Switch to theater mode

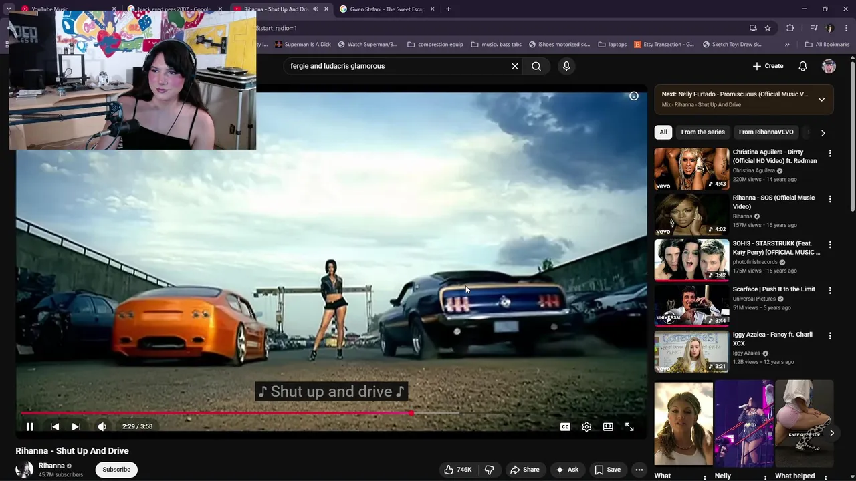[x=608, y=426]
